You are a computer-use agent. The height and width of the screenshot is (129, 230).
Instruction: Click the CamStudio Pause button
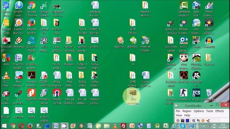[x=183, y=120]
